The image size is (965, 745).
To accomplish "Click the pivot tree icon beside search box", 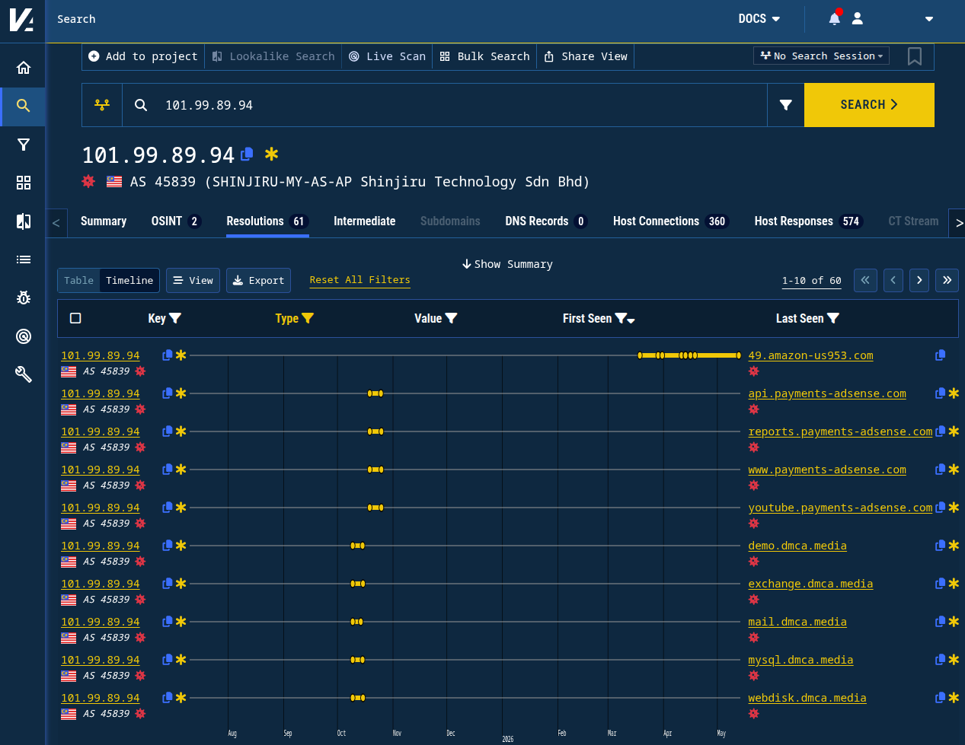I will coord(102,105).
